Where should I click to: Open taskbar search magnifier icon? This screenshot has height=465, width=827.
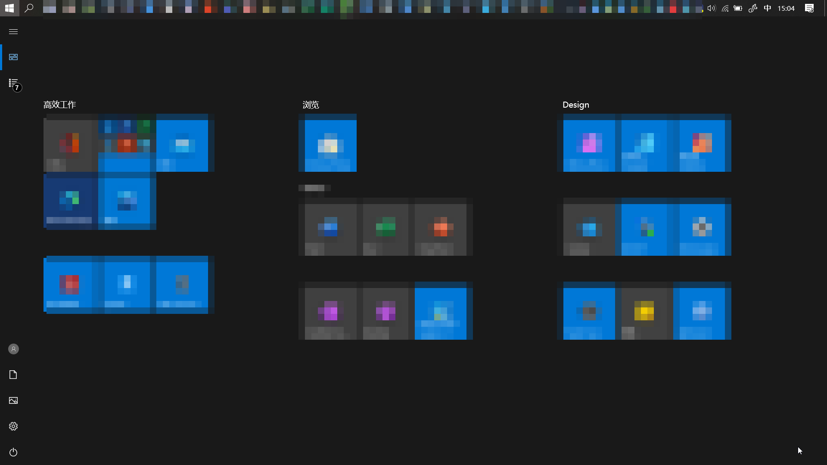click(29, 8)
